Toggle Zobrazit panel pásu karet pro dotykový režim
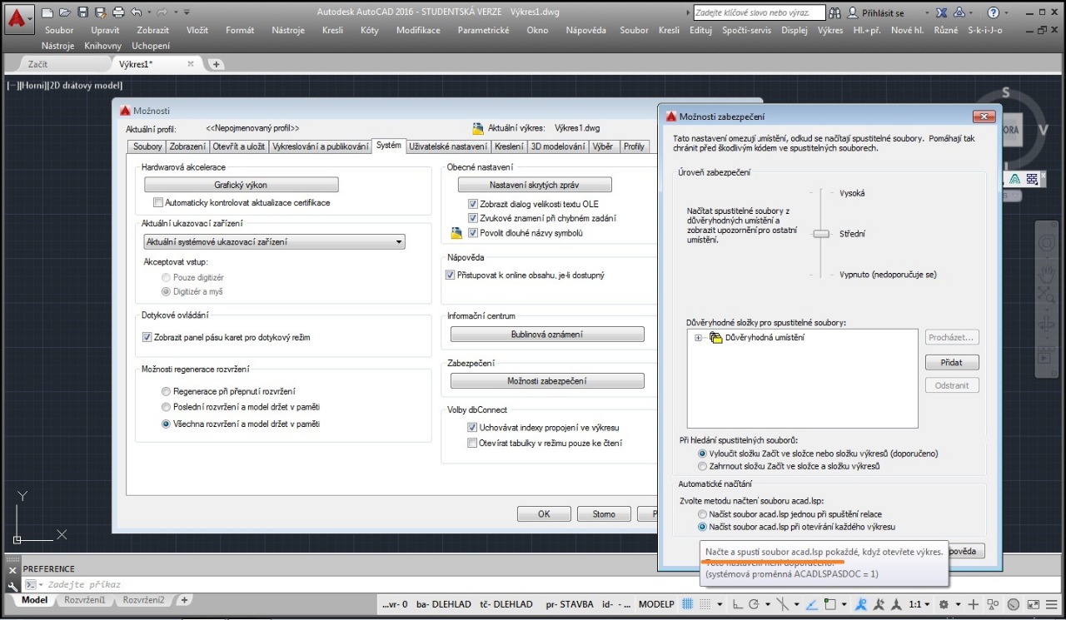The image size is (1066, 620). (x=147, y=337)
